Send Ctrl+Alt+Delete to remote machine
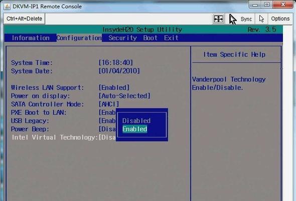 [24, 19]
